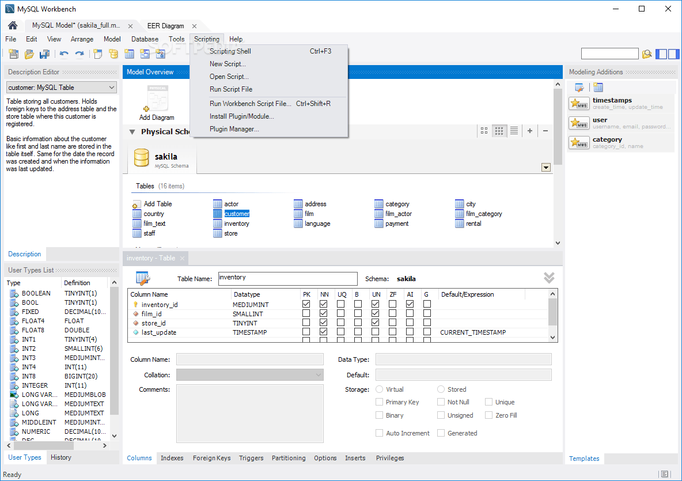Image resolution: width=682 pixels, height=481 pixels.
Task: Toggle AI checkbox for inventory_id
Action: 410,304
